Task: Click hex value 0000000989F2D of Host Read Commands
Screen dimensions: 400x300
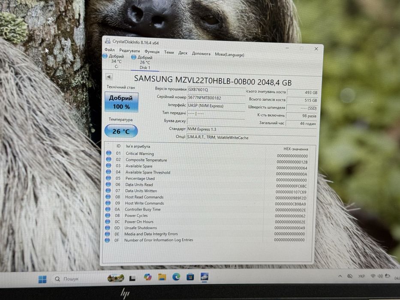Action: [291, 198]
